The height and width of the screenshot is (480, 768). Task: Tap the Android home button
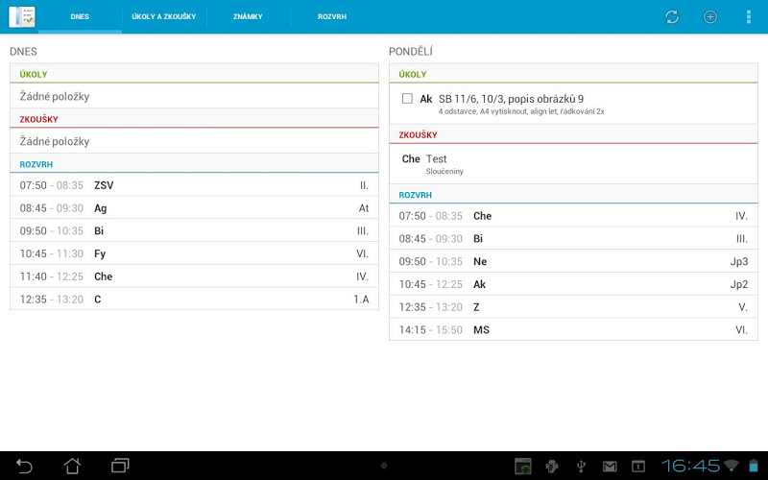click(73, 466)
